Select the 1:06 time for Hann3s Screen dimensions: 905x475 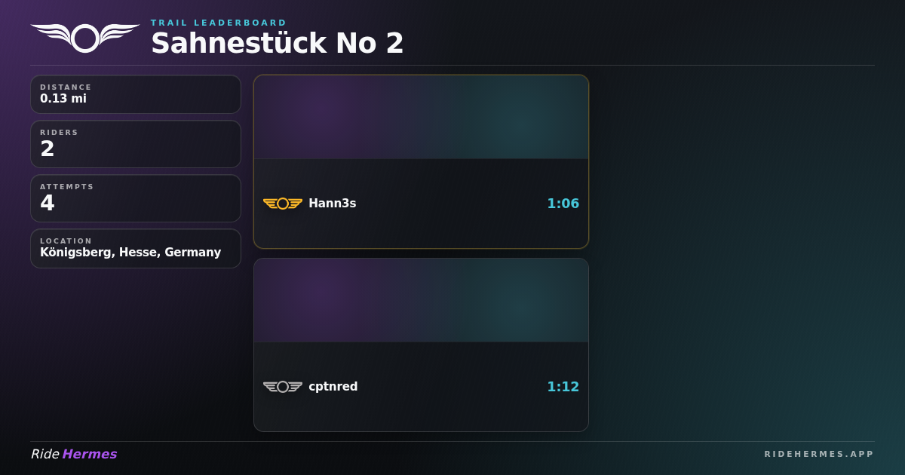[x=563, y=204]
